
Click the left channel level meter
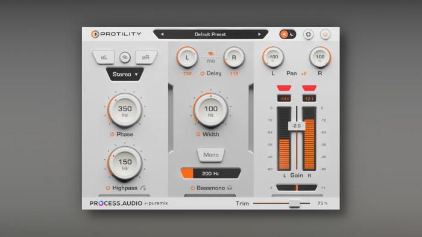[x=284, y=138]
